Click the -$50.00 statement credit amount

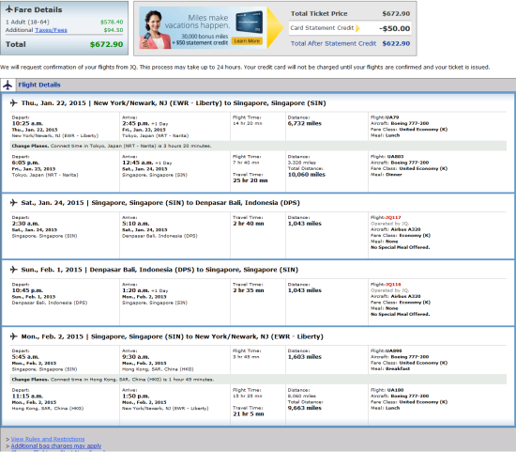394,28
